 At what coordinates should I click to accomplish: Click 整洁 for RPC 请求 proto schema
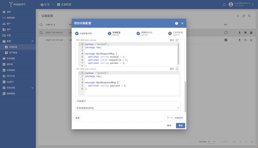coord(172,40)
